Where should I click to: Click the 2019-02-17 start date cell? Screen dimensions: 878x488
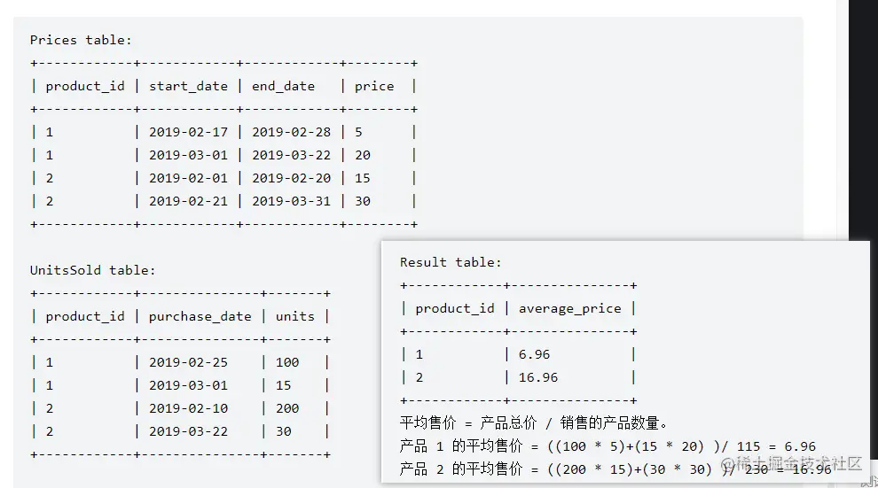[188, 132]
